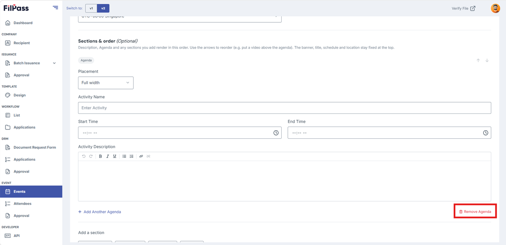Image resolution: width=506 pixels, height=245 pixels.
Task: Insert a numbered list in description
Action: coord(132,156)
